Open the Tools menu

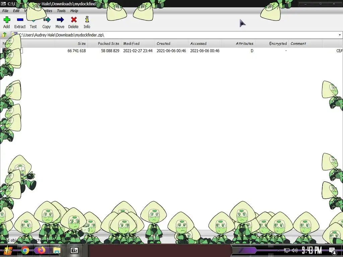61,11
